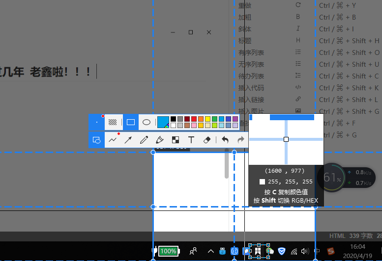Click the USB safely remove tray icon

click(x=222, y=251)
